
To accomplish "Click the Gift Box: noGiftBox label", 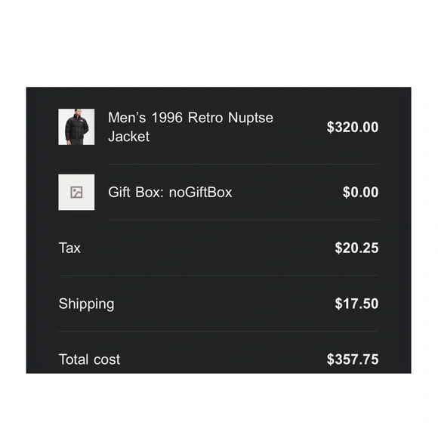I will pyautogui.click(x=170, y=192).
